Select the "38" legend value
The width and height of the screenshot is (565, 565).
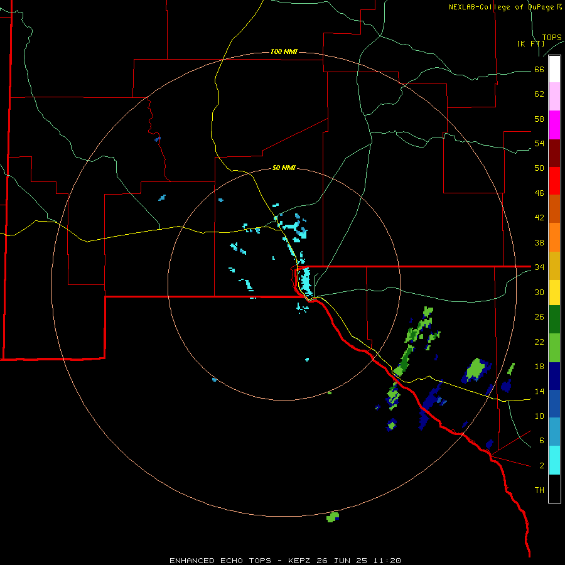pos(539,242)
